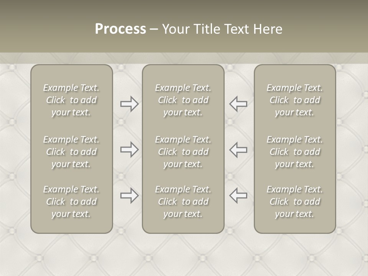The width and height of the screenshot is (368, 276).
Task: Click the center rounded box's empty bottom area
Action: pyautogui.click(x=183, y=225)
